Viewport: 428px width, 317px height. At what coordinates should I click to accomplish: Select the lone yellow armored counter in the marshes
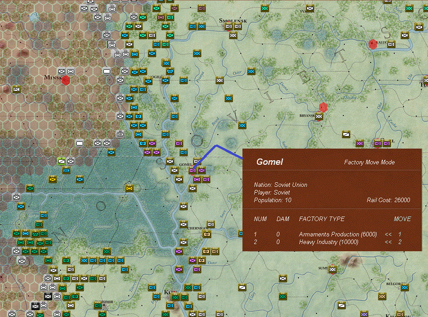point(130,188)
